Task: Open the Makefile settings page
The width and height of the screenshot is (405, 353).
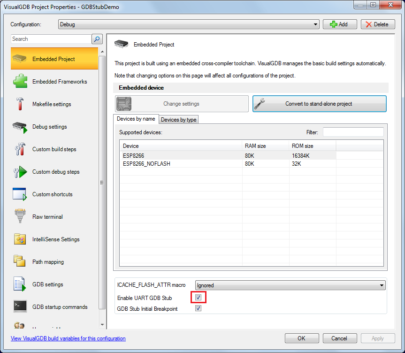Action: point(54,104)
